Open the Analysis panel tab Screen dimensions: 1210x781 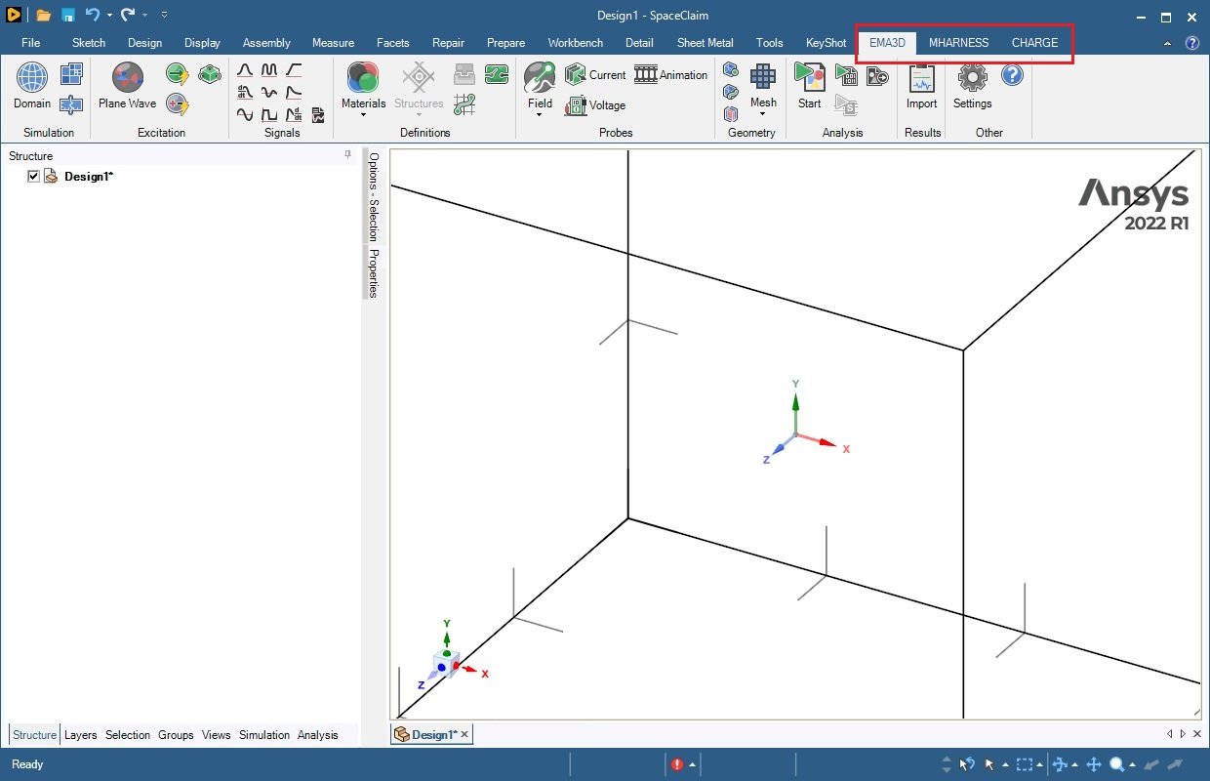pos(318,735)
